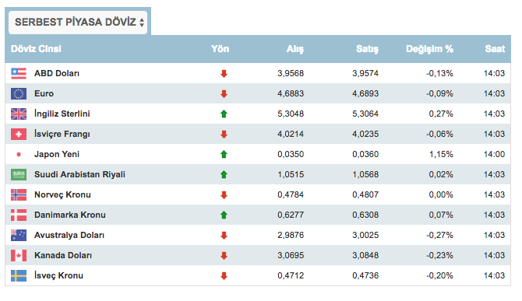Open the ABD Doları currency link
The width and height of the screenshot is (522, 301).
57,73
